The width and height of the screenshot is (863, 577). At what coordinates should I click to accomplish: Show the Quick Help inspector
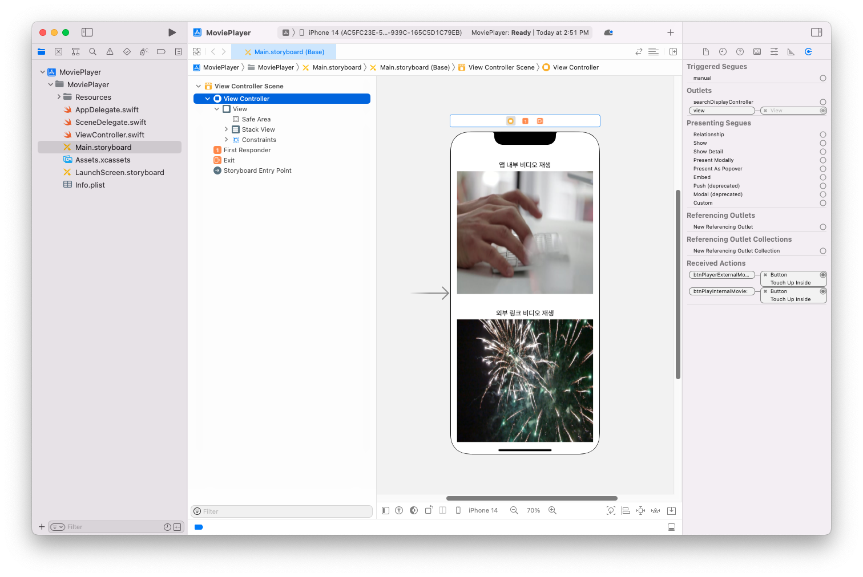[740, 52]
